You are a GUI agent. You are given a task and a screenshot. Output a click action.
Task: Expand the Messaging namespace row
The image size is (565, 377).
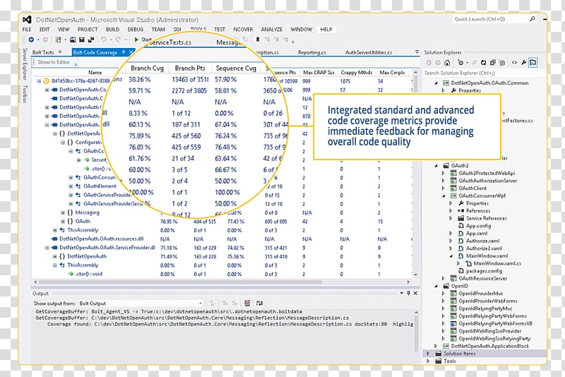pyautogui.click(x=63, y=213)
